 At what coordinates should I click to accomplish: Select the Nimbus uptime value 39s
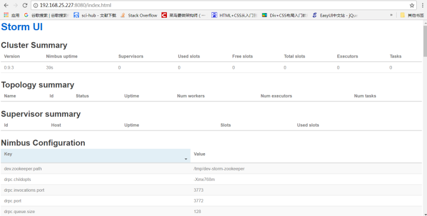coord(49,68)
